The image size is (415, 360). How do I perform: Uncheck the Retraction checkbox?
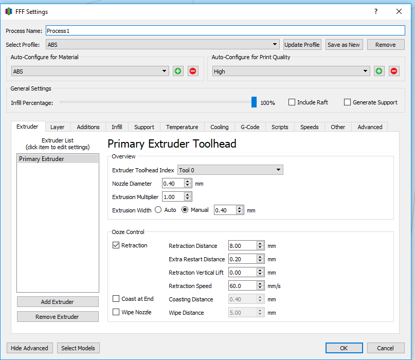click(116, 245)
